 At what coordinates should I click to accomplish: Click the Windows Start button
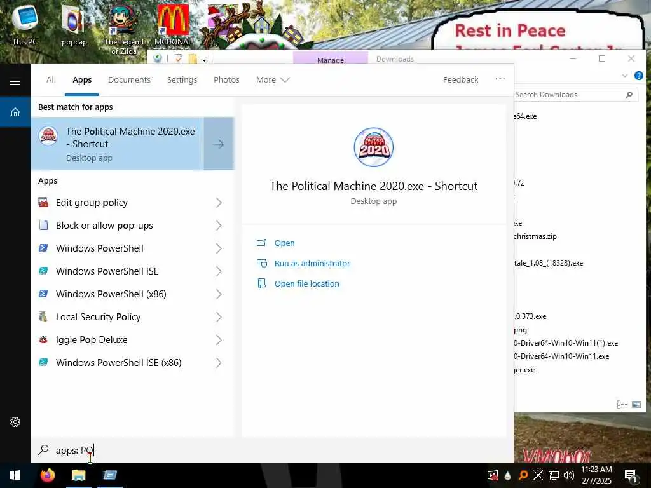[x=15, y=475]
